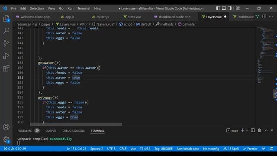This screenshot has height=156, width=277.
Task: Open the Run menu
Action: [x=70, y=8]
